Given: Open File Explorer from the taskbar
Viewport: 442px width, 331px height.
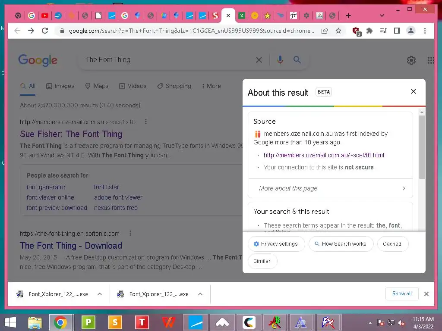Looking at the screenshot, I should coord(35,322).
